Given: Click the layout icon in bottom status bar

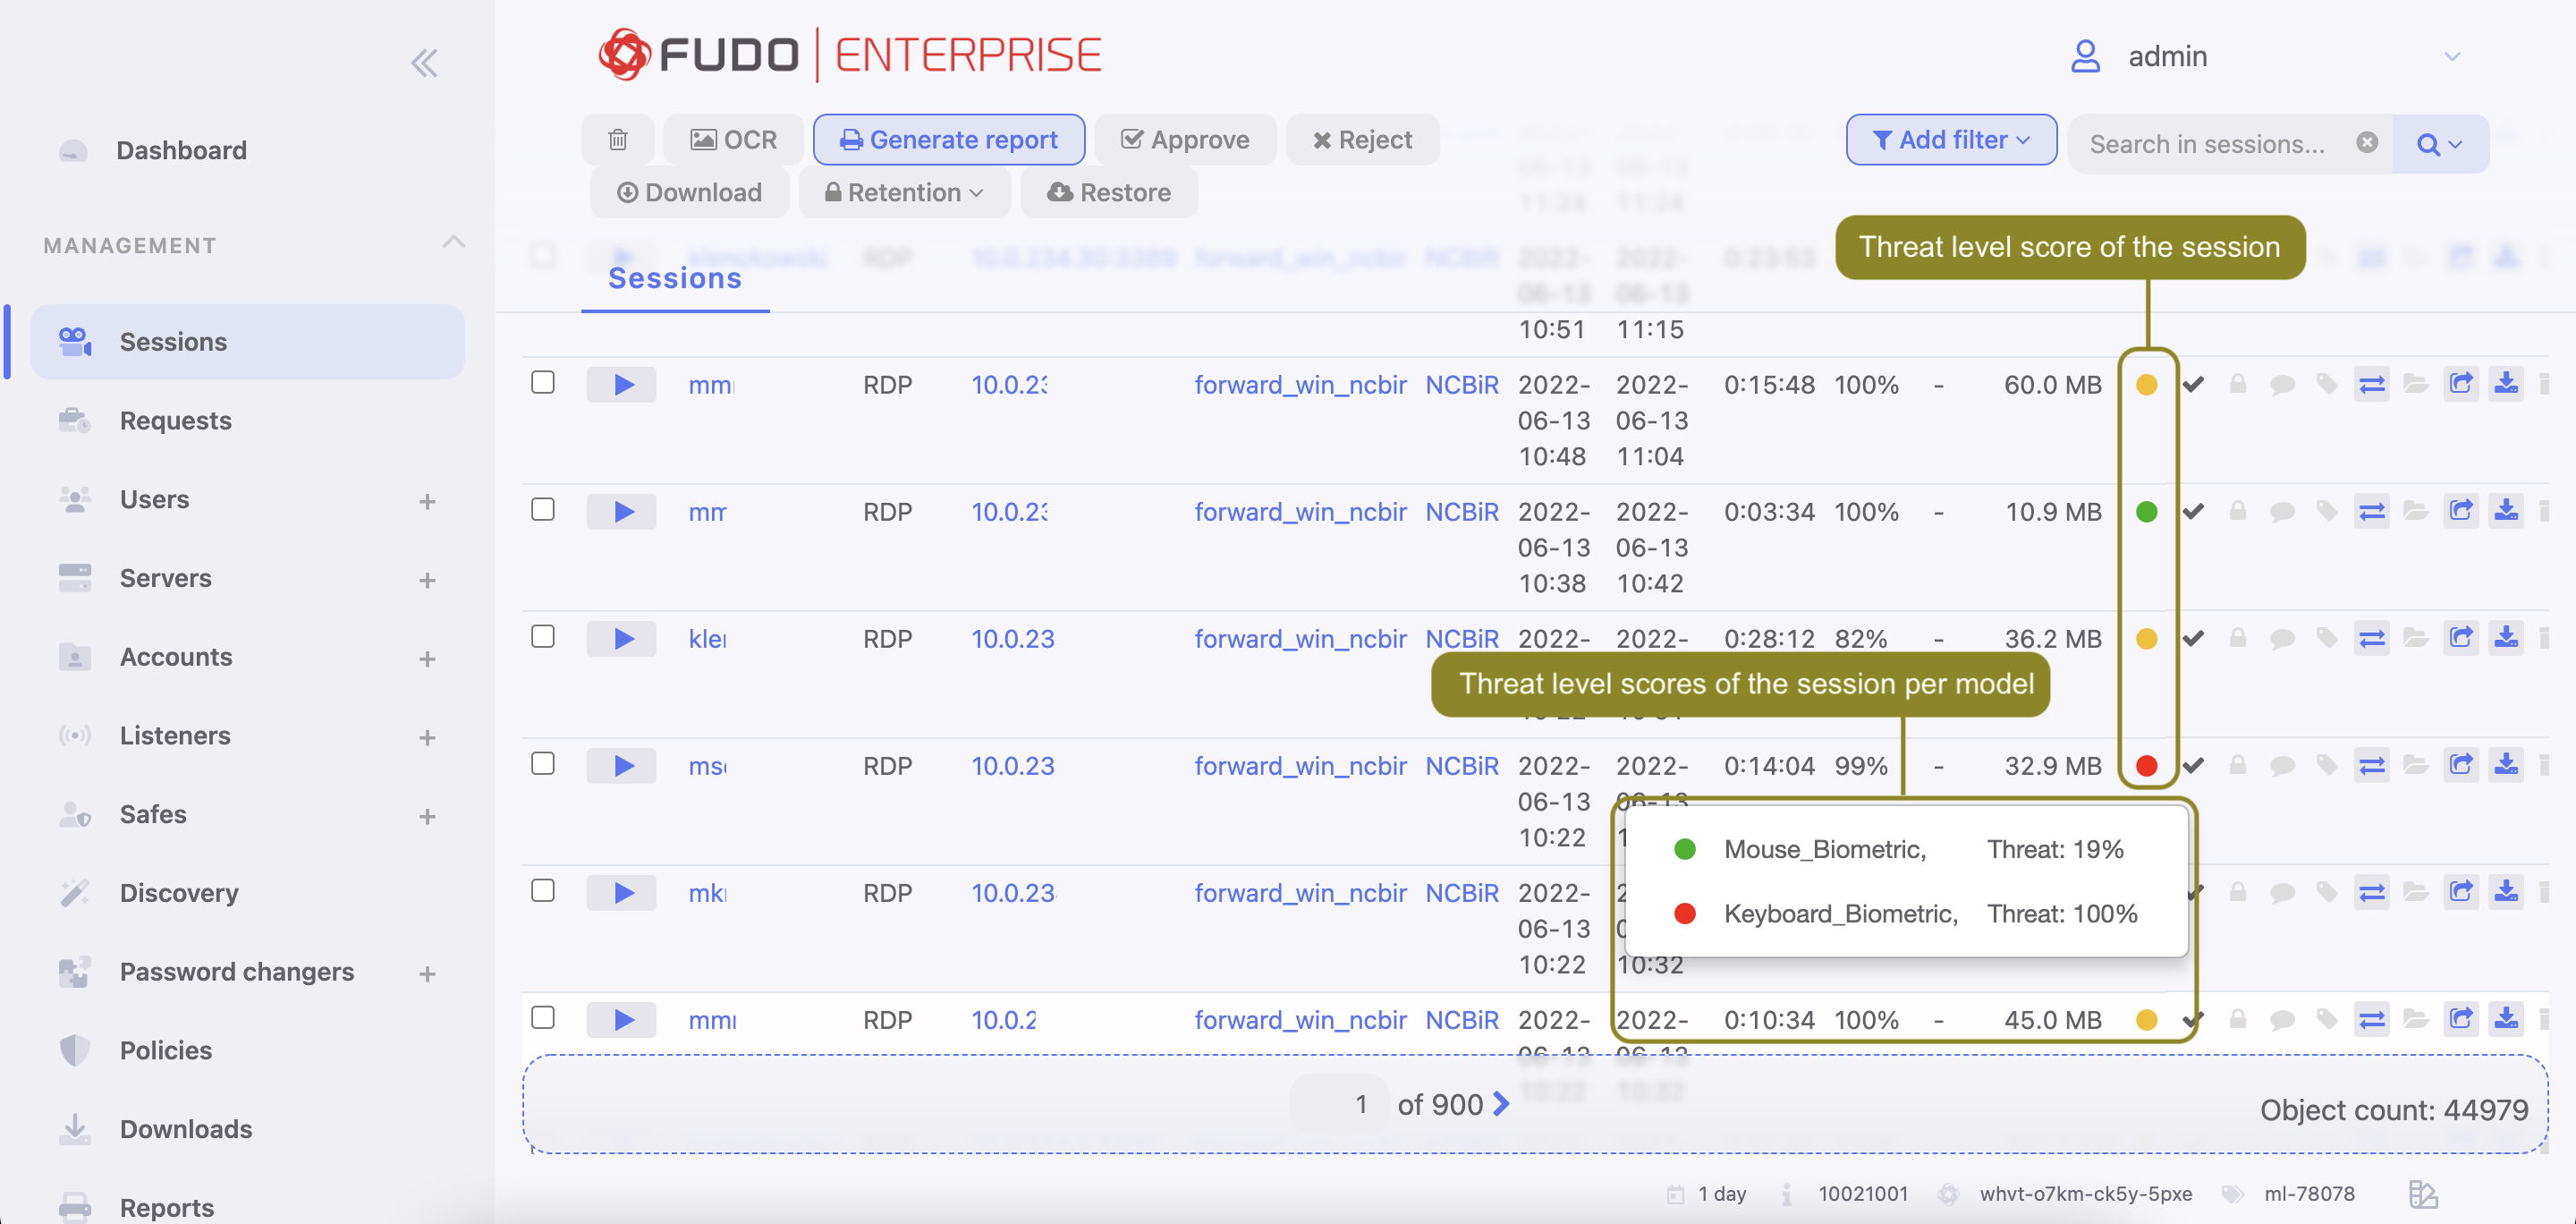Looking at the screenshot, I should (x=2422, y=1193).
